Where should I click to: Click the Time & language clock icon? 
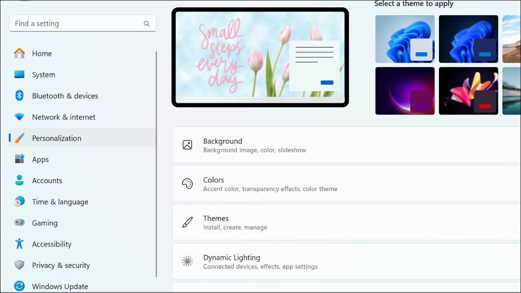(x=20, y=201)
